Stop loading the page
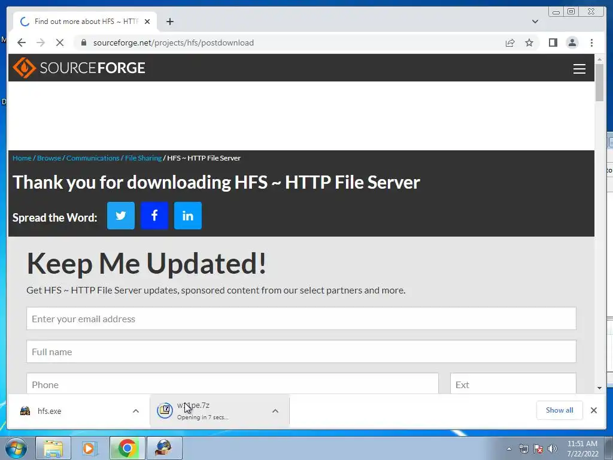 point(59,43)
